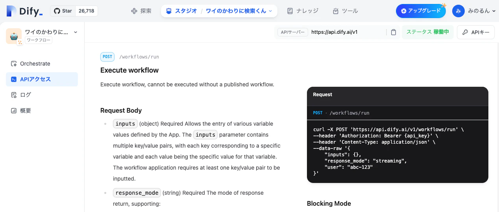
Task: Click the ツール tools icon
Action: coord(336,11)
